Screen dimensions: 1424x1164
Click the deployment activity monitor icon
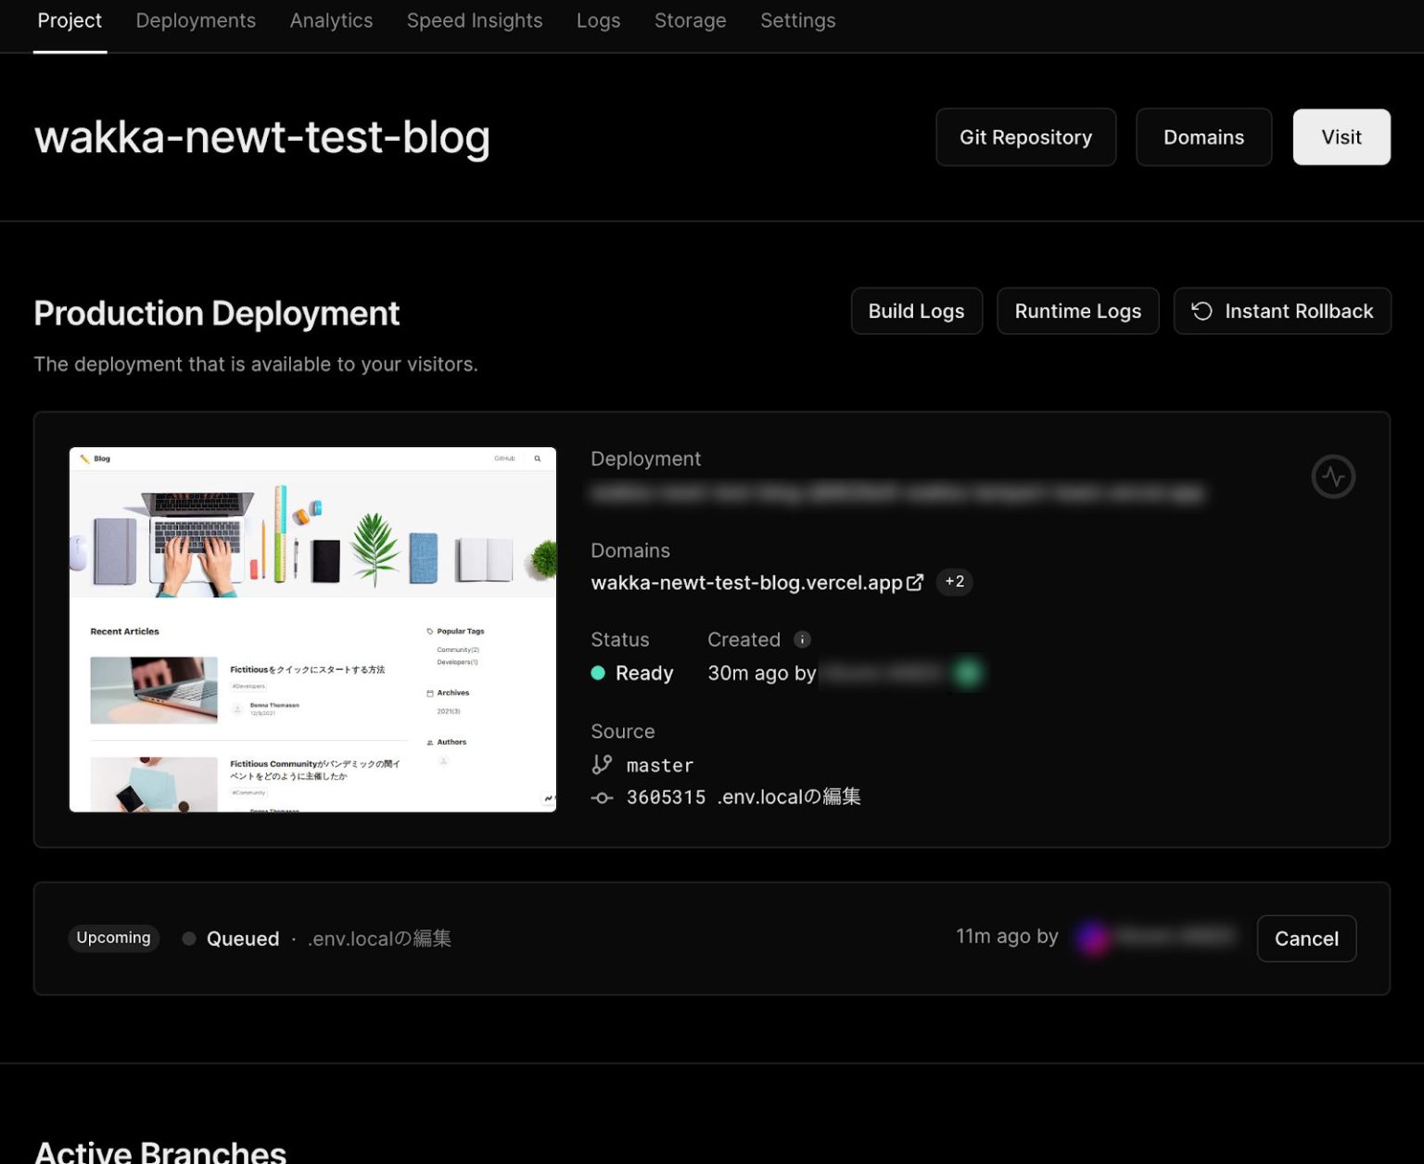tap(1333, 476)
